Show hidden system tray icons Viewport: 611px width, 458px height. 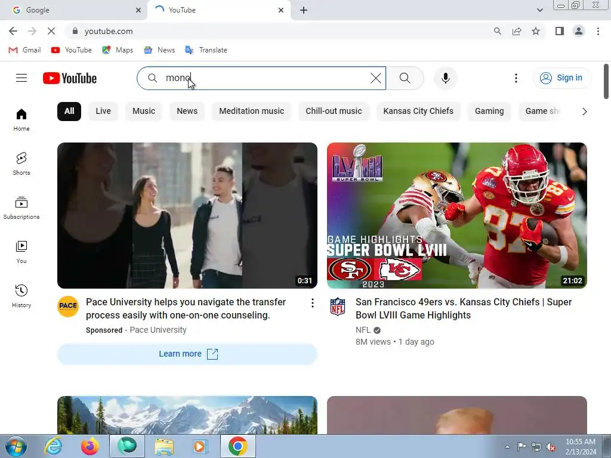click(x=507, y=447)
